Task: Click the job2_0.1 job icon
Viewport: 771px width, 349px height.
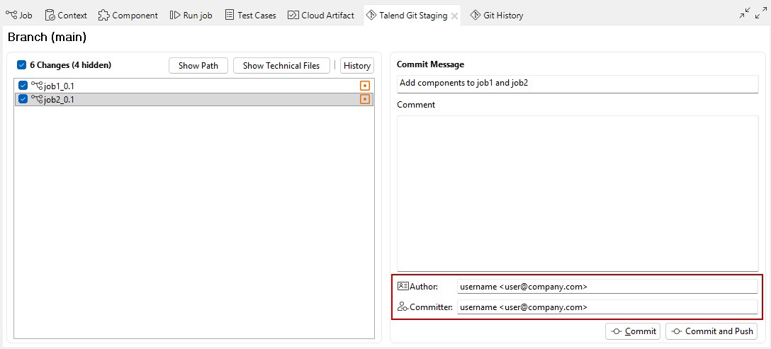Action: point(37,99)
